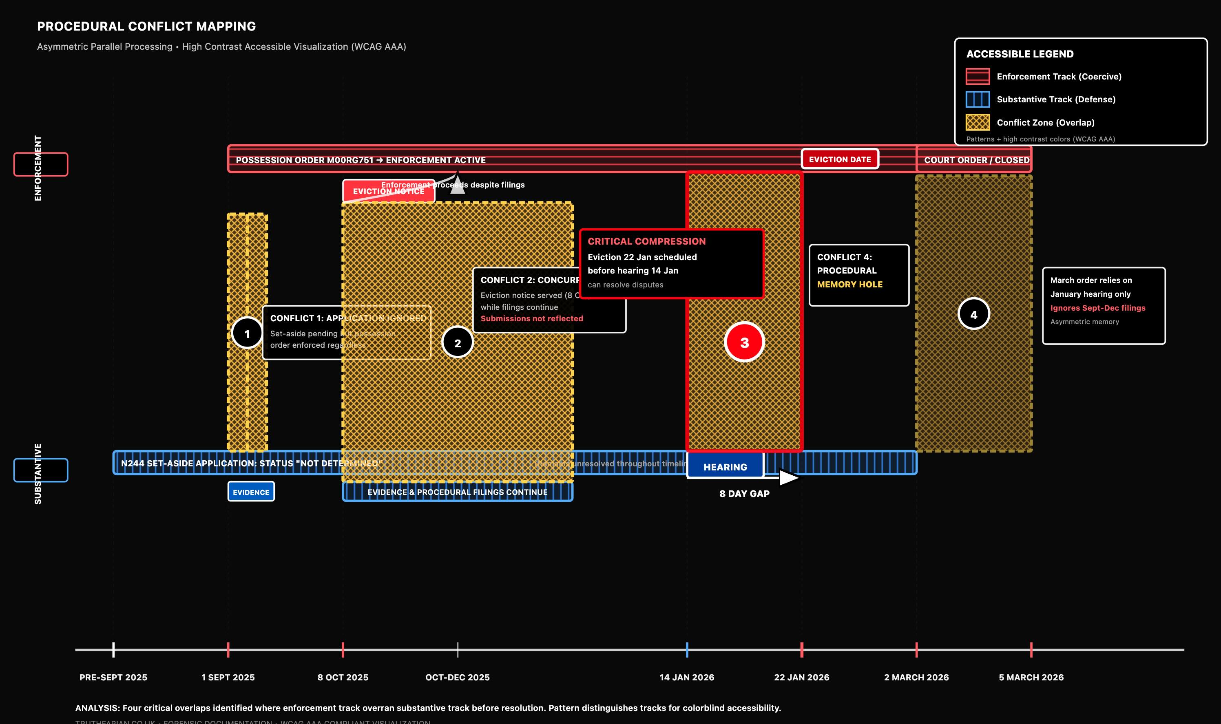1221x724 pixels.
Task: Click the Conflict Zone yellow legend swatch
Action: pos(978,122)
